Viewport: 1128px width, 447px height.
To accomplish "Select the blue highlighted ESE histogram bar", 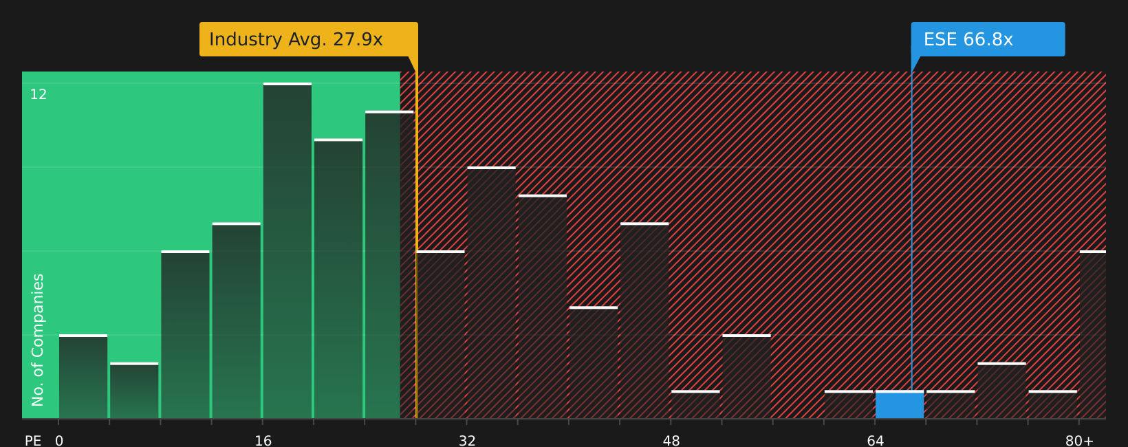I will (900, 405).
